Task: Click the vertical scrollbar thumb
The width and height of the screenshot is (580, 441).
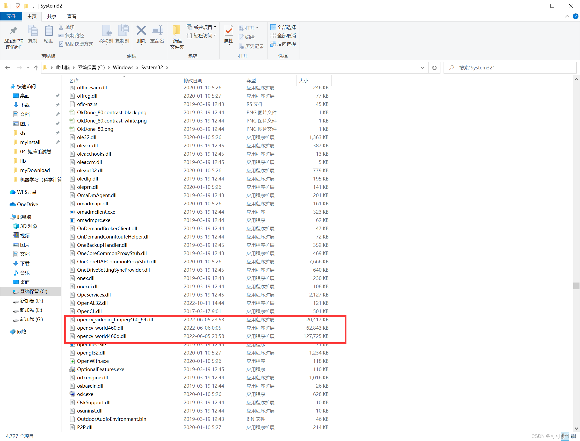Action: pos(576,286)
